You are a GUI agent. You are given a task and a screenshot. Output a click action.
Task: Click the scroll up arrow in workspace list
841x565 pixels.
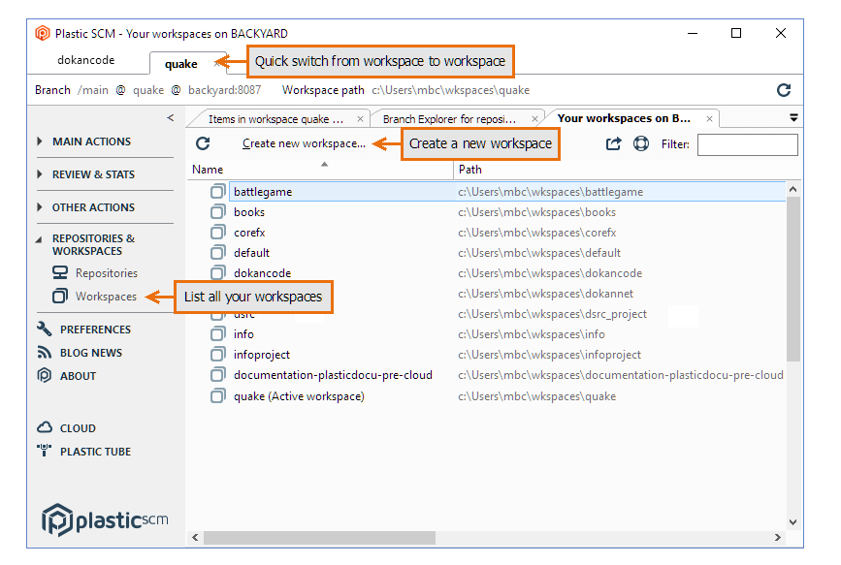click(793, 189)
